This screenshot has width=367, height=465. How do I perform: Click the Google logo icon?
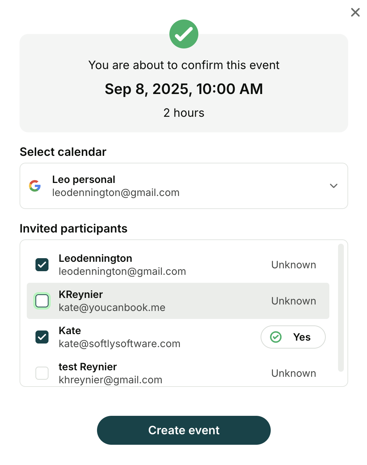35,186
